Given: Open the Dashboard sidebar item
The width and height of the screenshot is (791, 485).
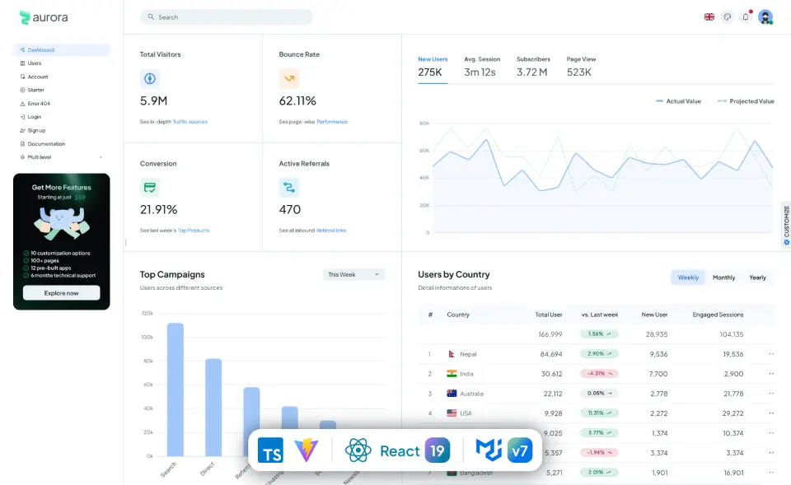Looking at the screenshot, I should 42,50.
